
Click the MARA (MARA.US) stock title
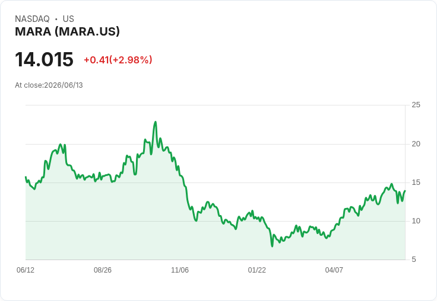[67, 31]
